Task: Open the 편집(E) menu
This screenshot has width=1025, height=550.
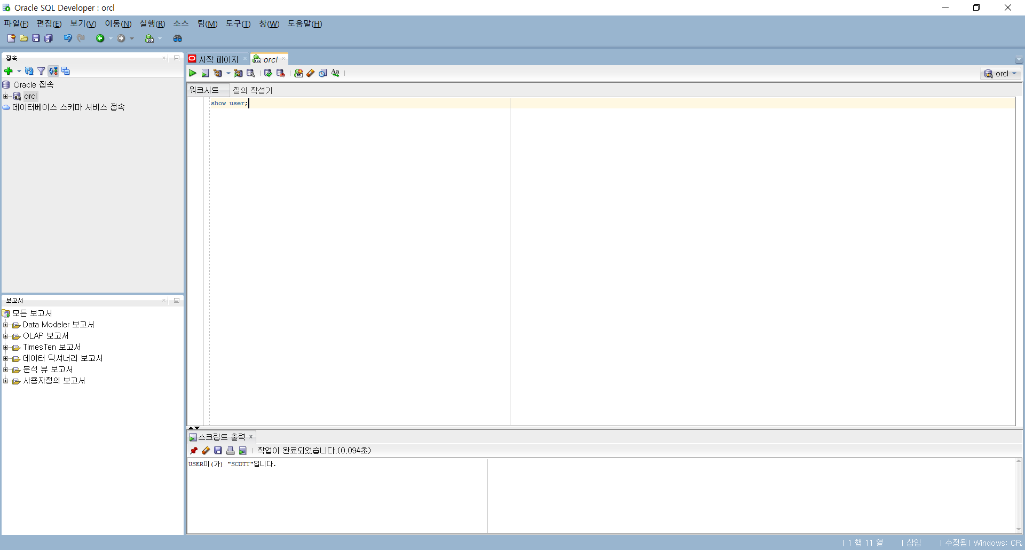Action: tap(49, 23)
